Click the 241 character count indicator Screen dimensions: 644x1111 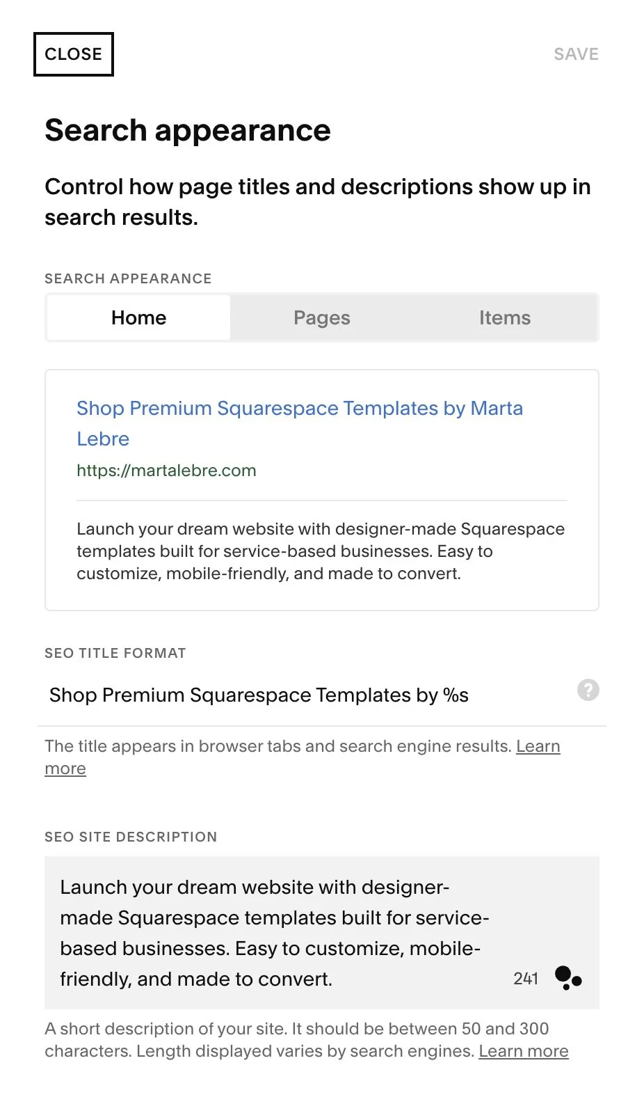(x=526, y=979)
